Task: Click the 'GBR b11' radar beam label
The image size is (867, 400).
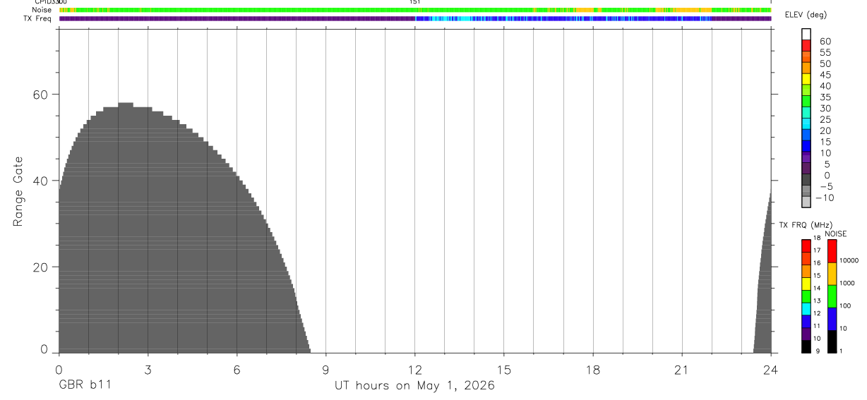Action: (x=85, y=386)
